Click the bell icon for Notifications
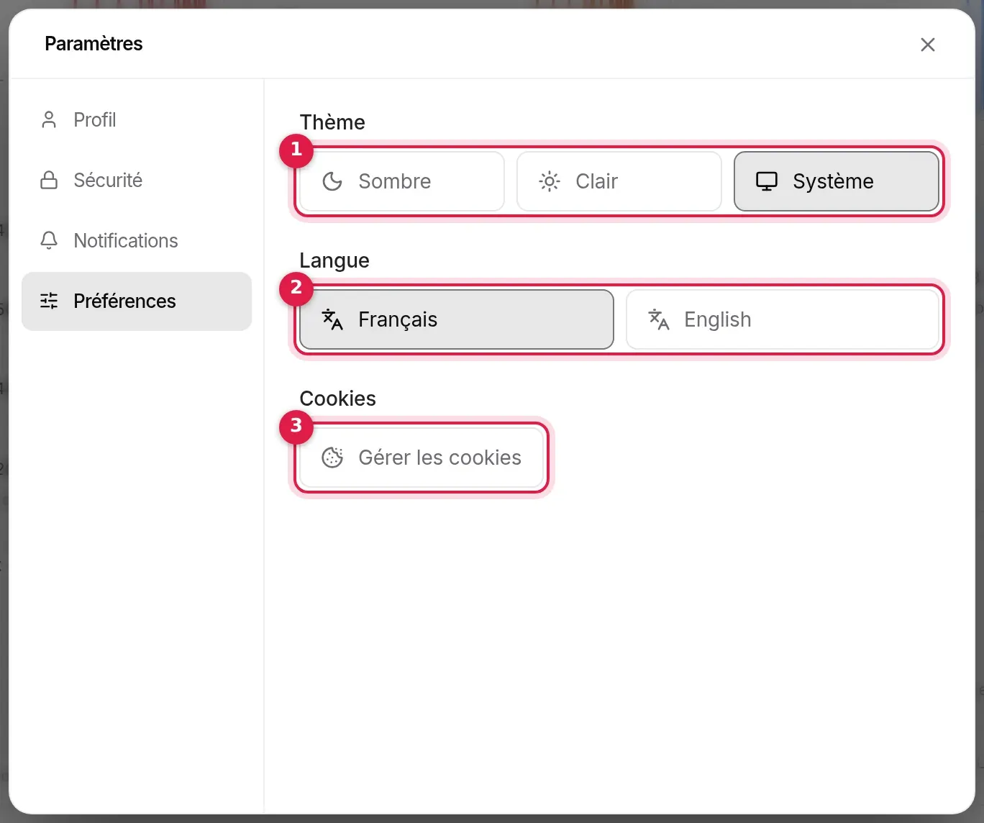Image resolution: width=984 pixels, height=823 pixels. tap(49, 240)
